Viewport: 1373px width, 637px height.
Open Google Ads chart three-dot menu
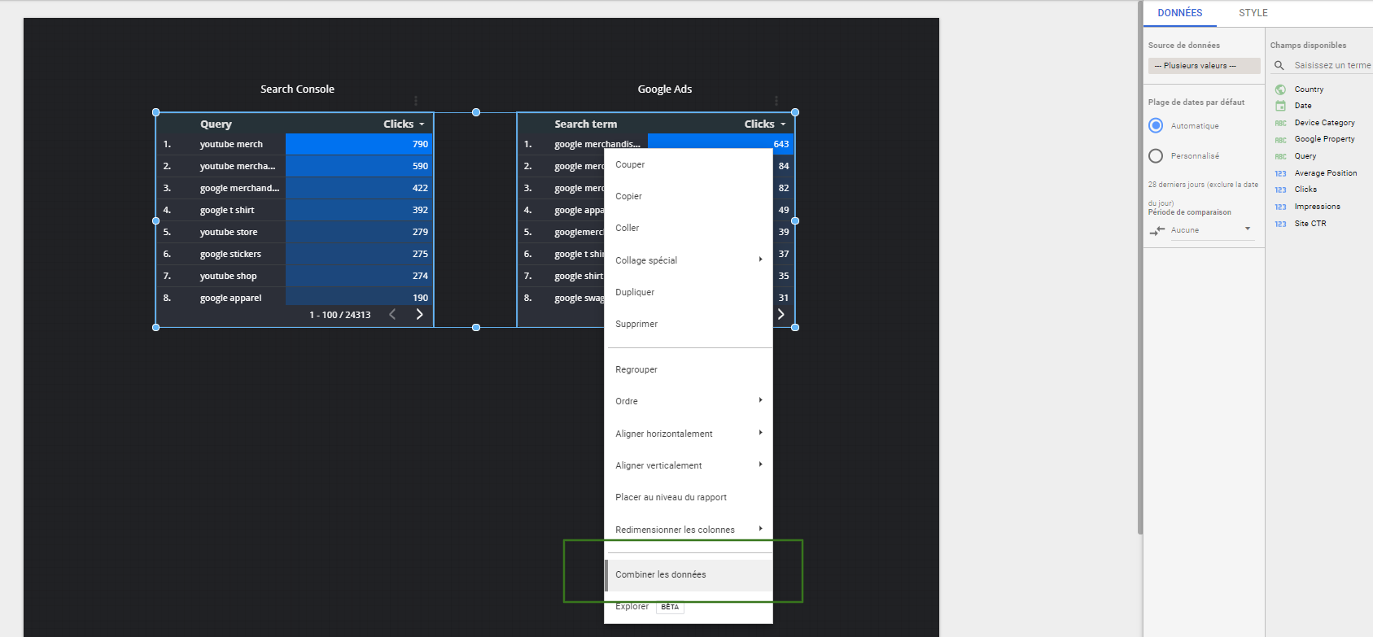tap(776, 101)
